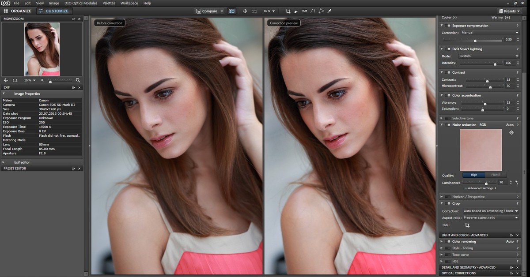Open the Workspace menu
The height and width of the screenshot is (277, 530).
[129, 3]
